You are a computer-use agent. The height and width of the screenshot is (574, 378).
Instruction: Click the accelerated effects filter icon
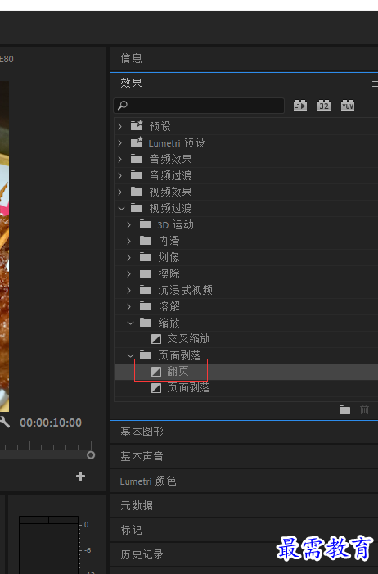tap(300, 106)
